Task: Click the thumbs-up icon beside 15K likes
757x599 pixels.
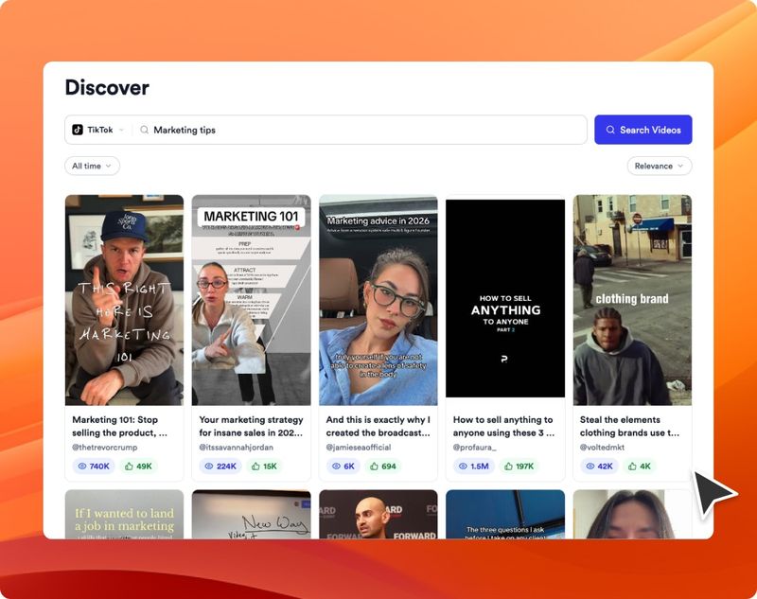Action: pos(255,467)
